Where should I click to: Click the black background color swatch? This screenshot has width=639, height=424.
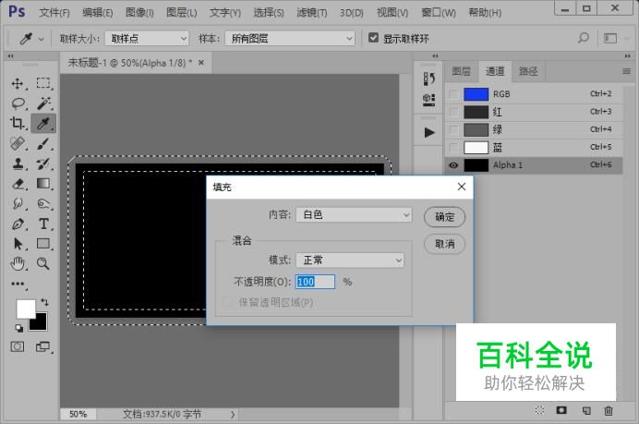coord(41,324)
